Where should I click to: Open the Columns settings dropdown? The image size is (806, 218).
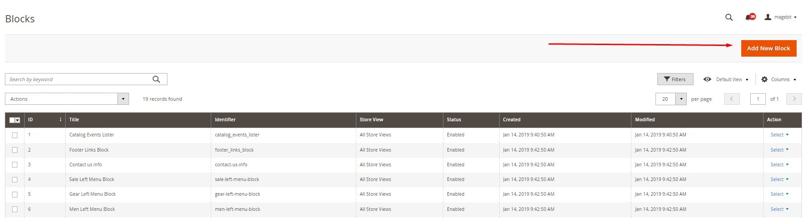coord(779,79)
